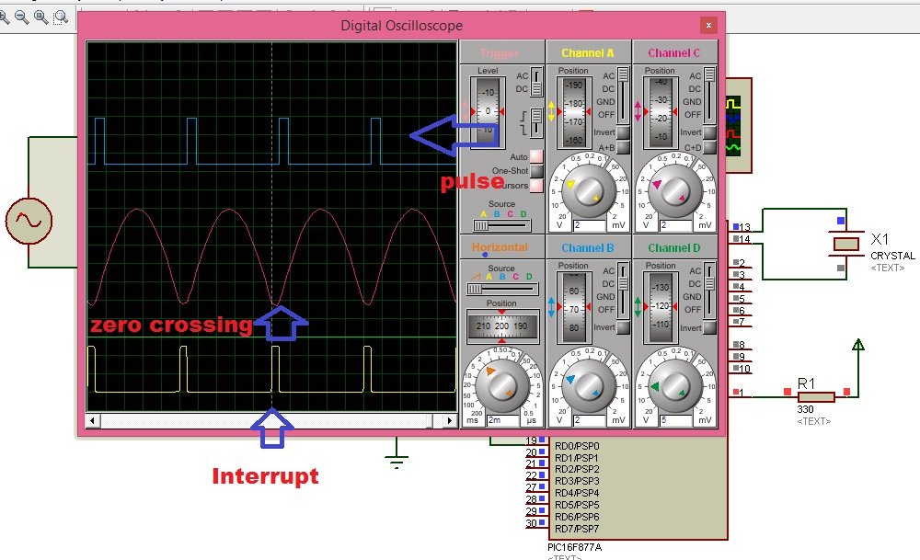Click Channel B volts-per-division knob
Image resolution: width=920 pixels, height=560 pixels.
coord(589,386)
